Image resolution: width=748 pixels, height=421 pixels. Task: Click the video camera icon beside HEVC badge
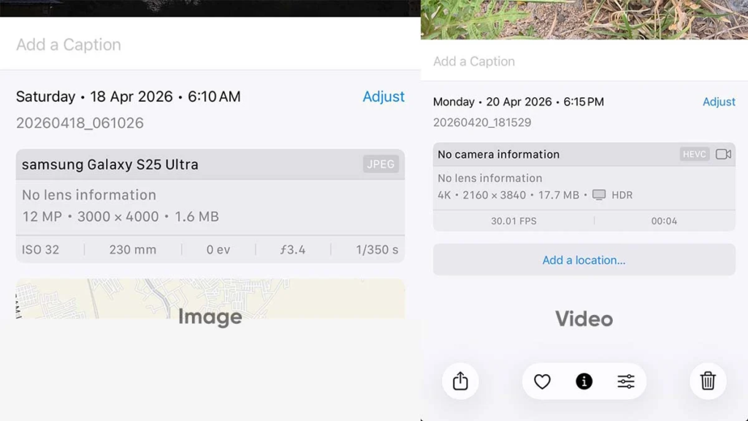[x=722, y=154]
